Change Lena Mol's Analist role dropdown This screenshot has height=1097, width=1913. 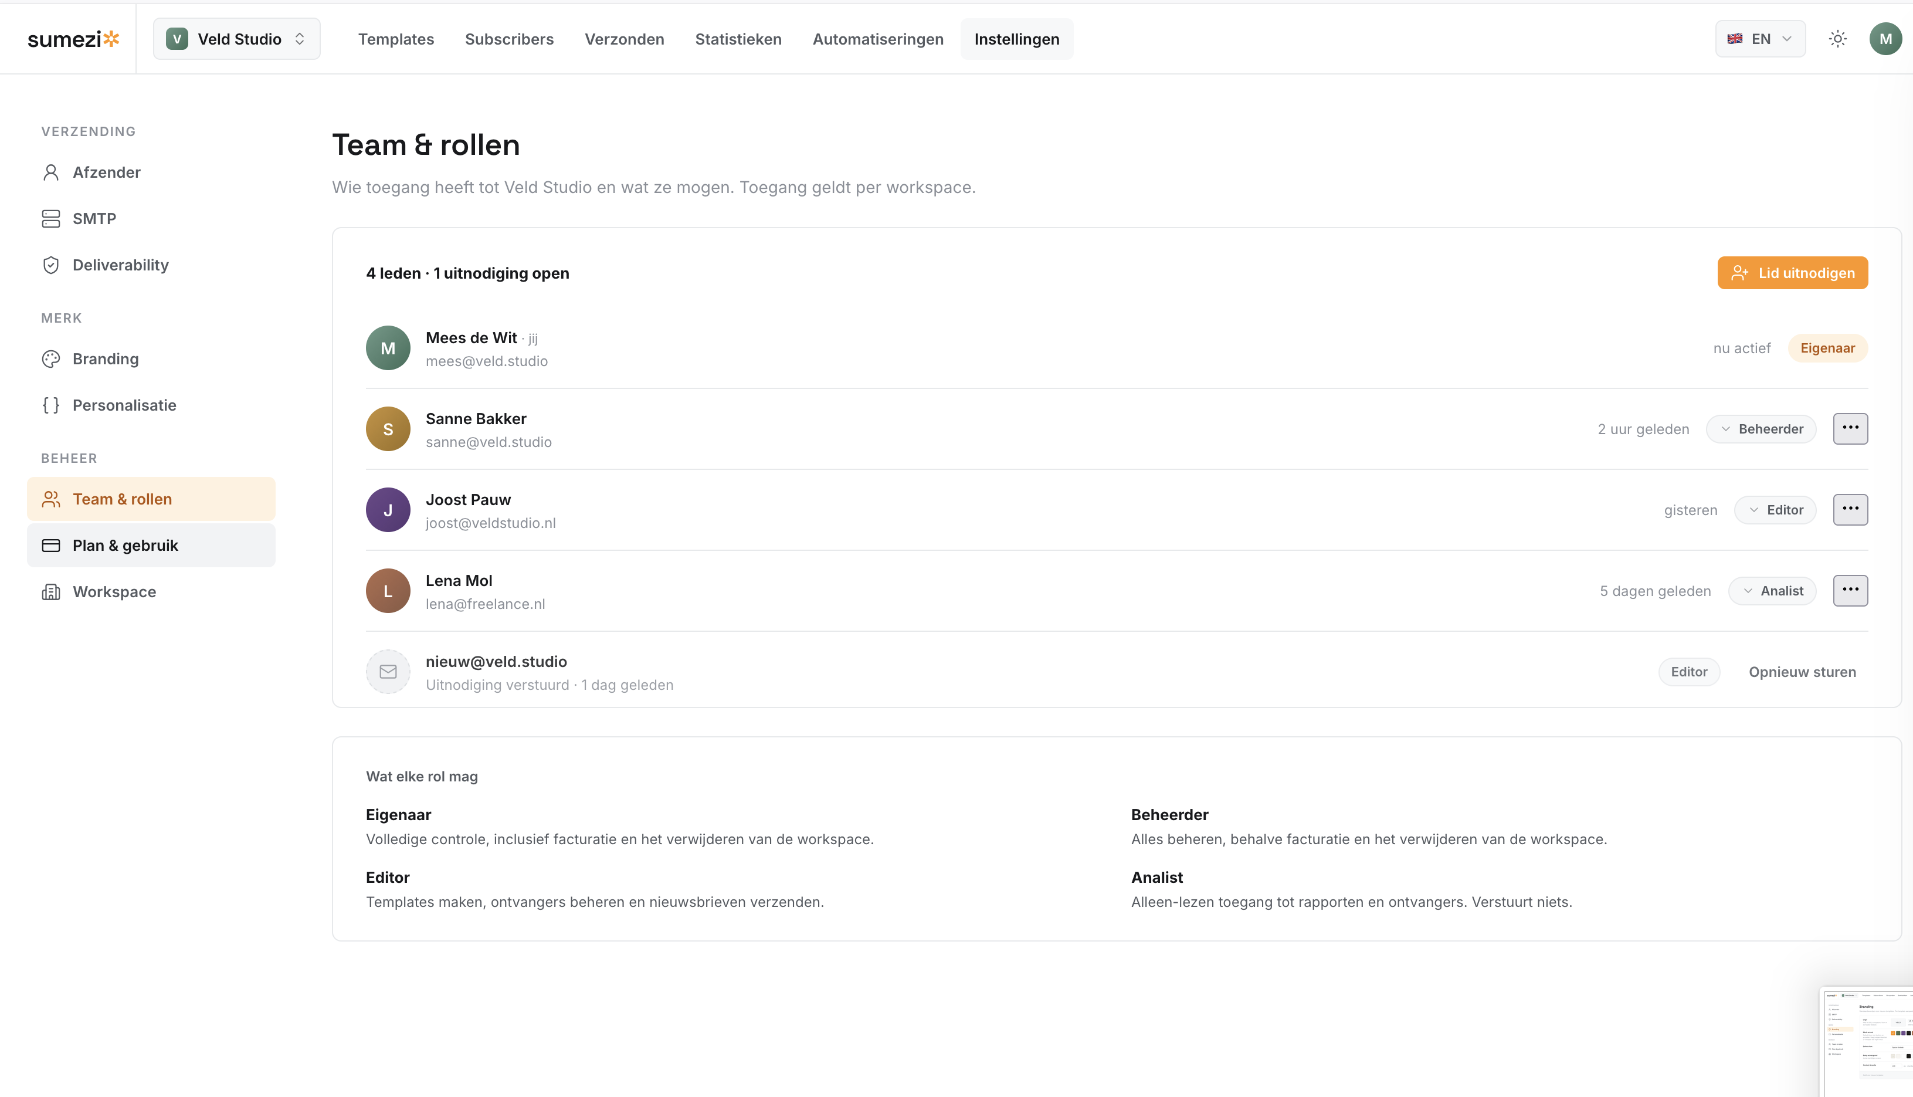[x=1772, y=591]
